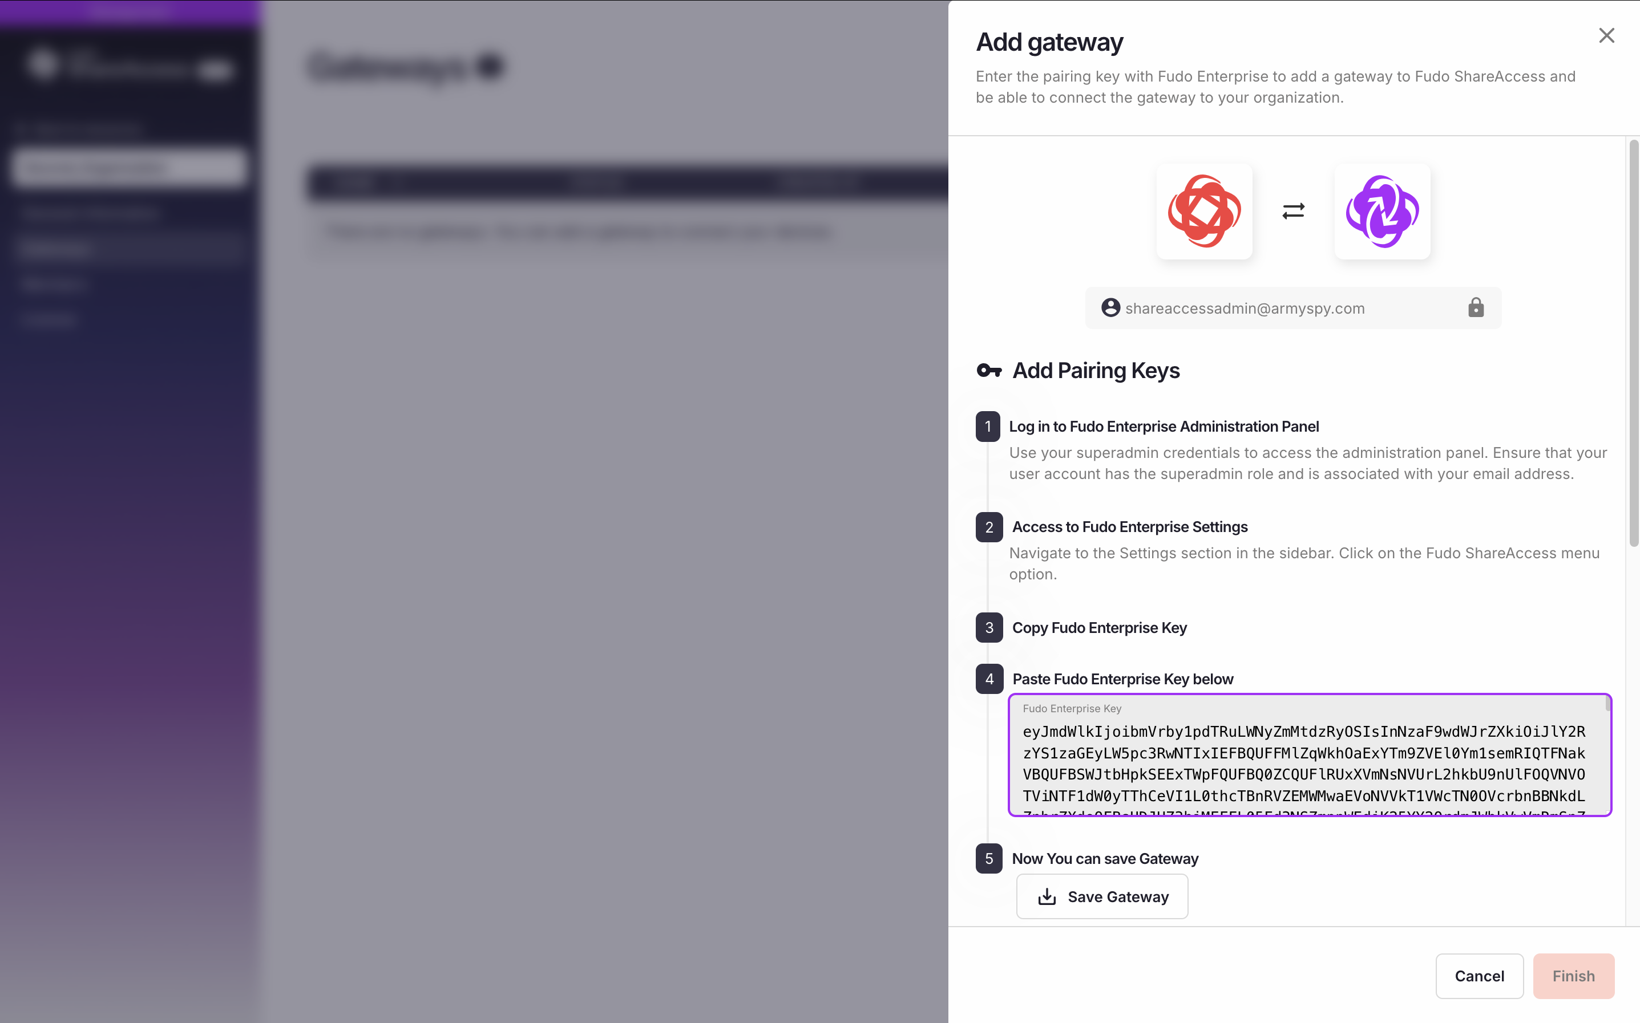
Task: Click the user avatar icon beside email
Action: point(1110,308)
